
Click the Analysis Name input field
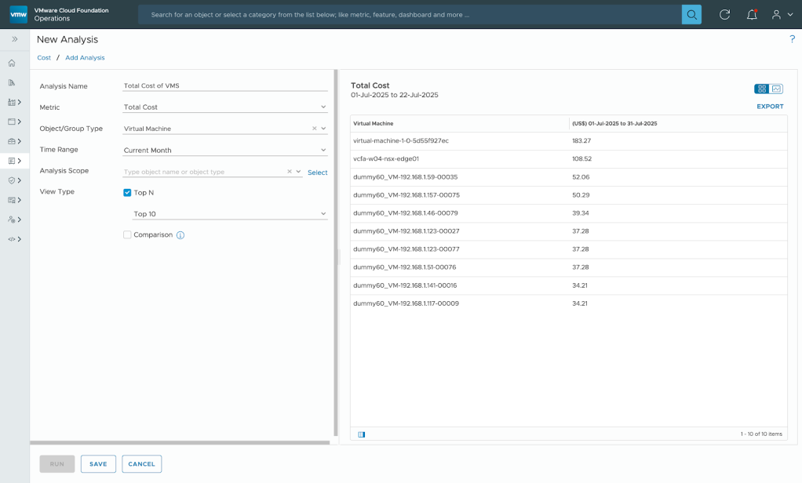(x=225, y=86)
